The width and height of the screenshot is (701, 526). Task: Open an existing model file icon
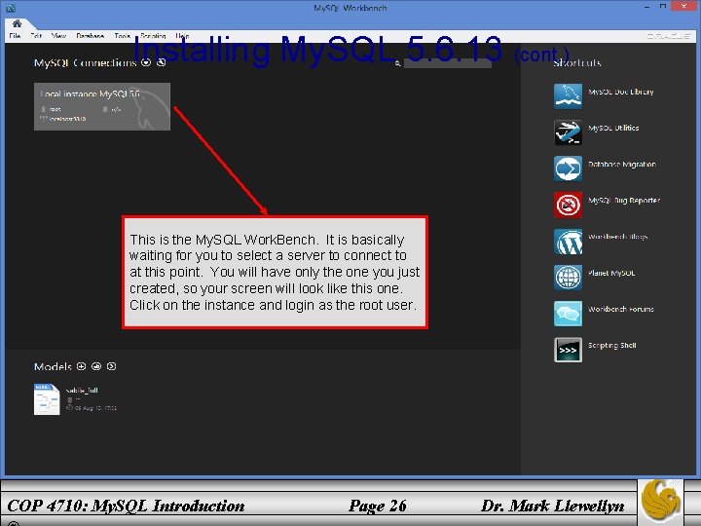[96, 366]
